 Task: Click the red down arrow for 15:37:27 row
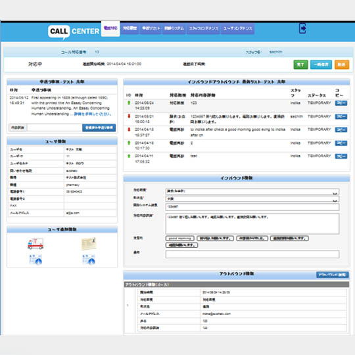click(x=129, y=130)
